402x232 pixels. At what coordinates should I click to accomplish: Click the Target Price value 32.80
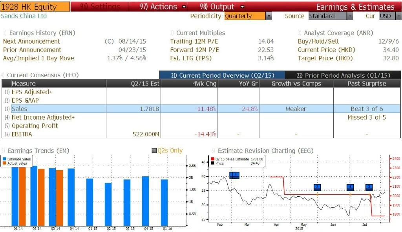click(391, 58)
